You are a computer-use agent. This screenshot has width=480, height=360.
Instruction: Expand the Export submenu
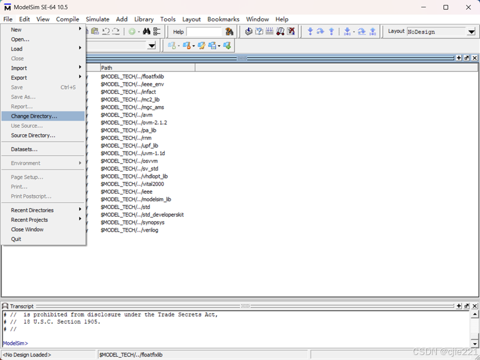pyautogui.click(x=43, y=78)
